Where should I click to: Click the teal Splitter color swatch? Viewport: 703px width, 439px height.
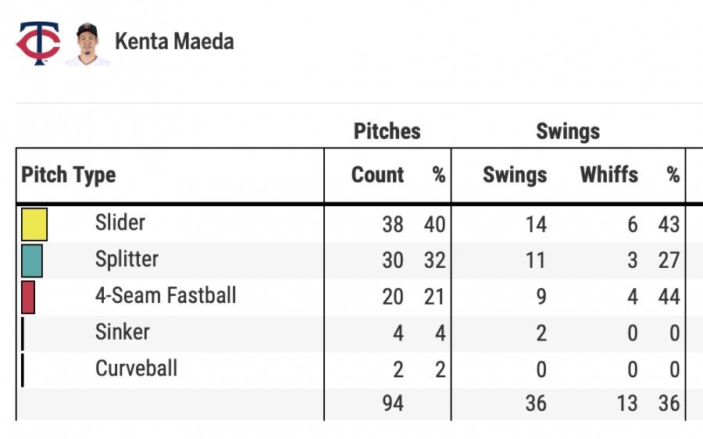[32, 261]
